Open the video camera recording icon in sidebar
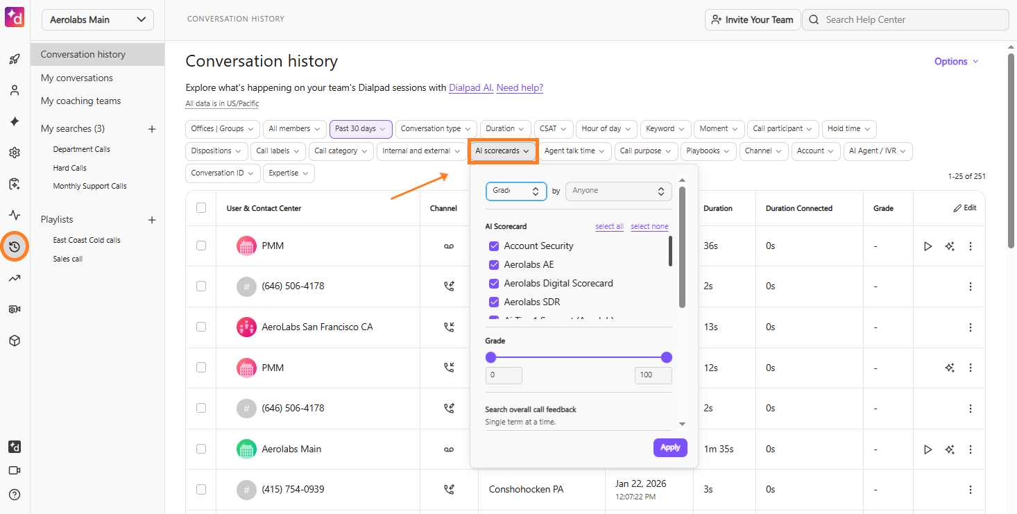 [x=15, y=309]
